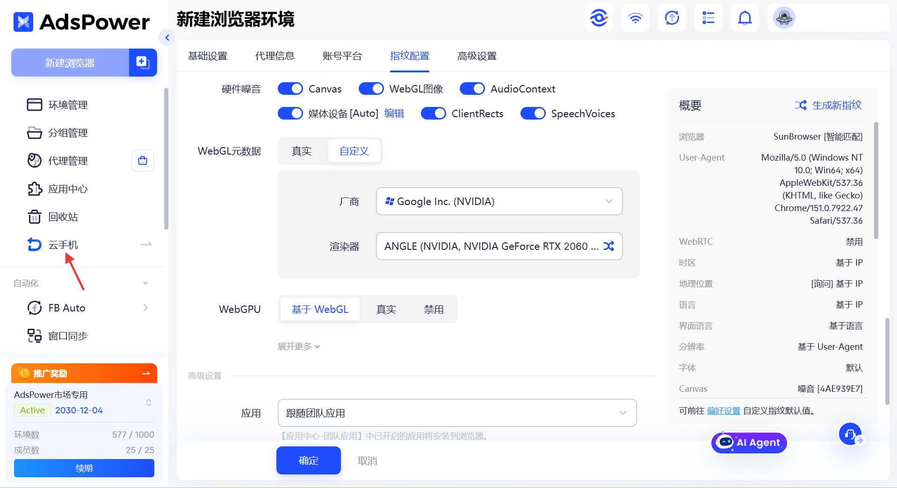Open the user avatar profile menu
Viewport: 897px width, 488px height.
[784, 18]
